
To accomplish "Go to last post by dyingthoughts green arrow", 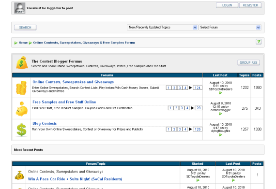I will (220, 135).
